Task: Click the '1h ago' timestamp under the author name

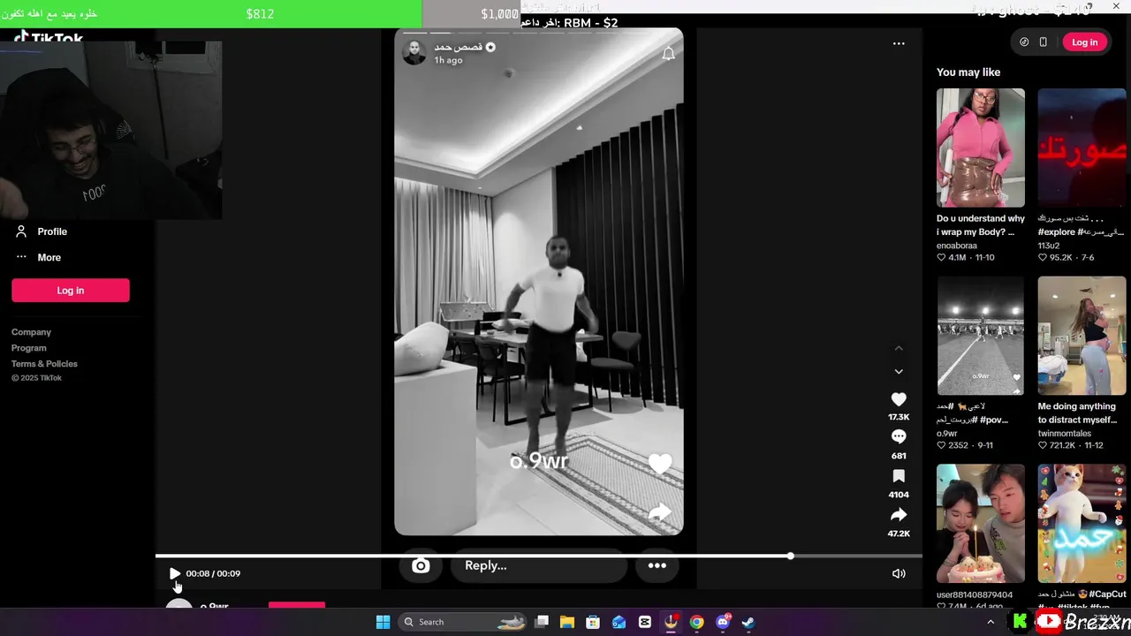Action: 448,60
